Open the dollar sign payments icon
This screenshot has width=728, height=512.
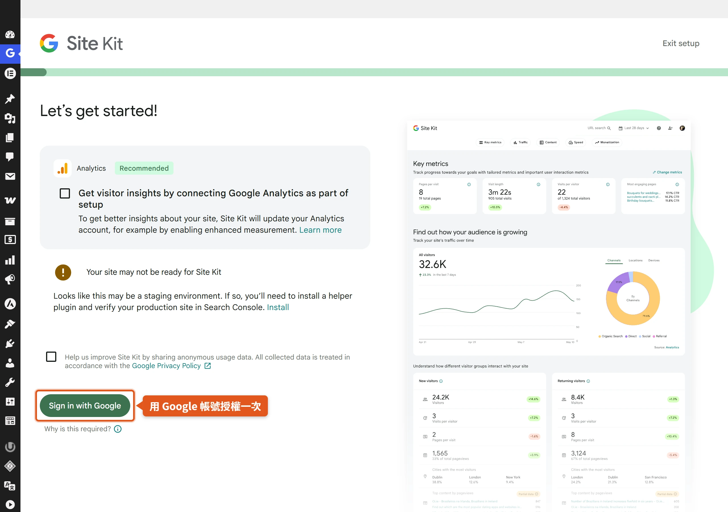(x=10, y=240)
